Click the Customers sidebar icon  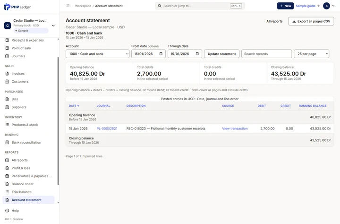click(7, 81)
